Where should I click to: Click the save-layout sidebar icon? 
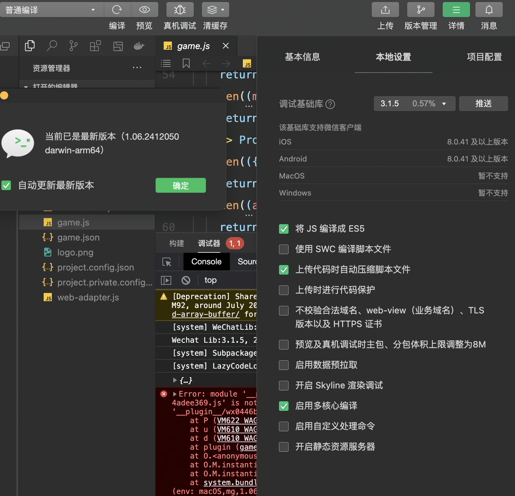point(118,46)
